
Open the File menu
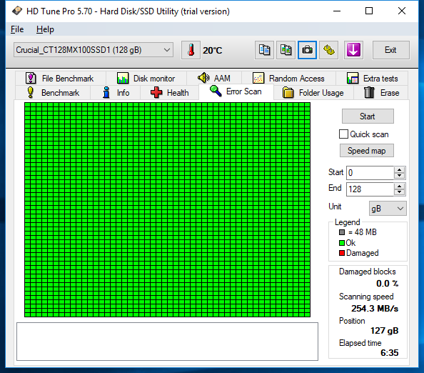(17, 29)
